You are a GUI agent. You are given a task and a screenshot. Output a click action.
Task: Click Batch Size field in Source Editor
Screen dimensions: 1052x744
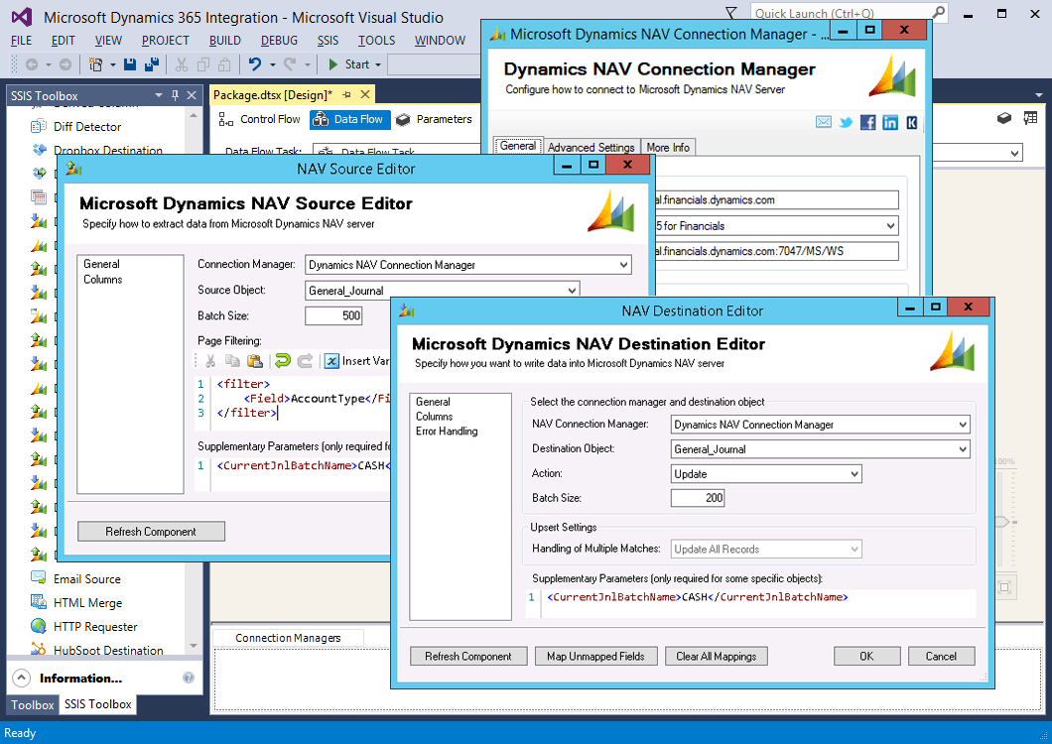333,316
